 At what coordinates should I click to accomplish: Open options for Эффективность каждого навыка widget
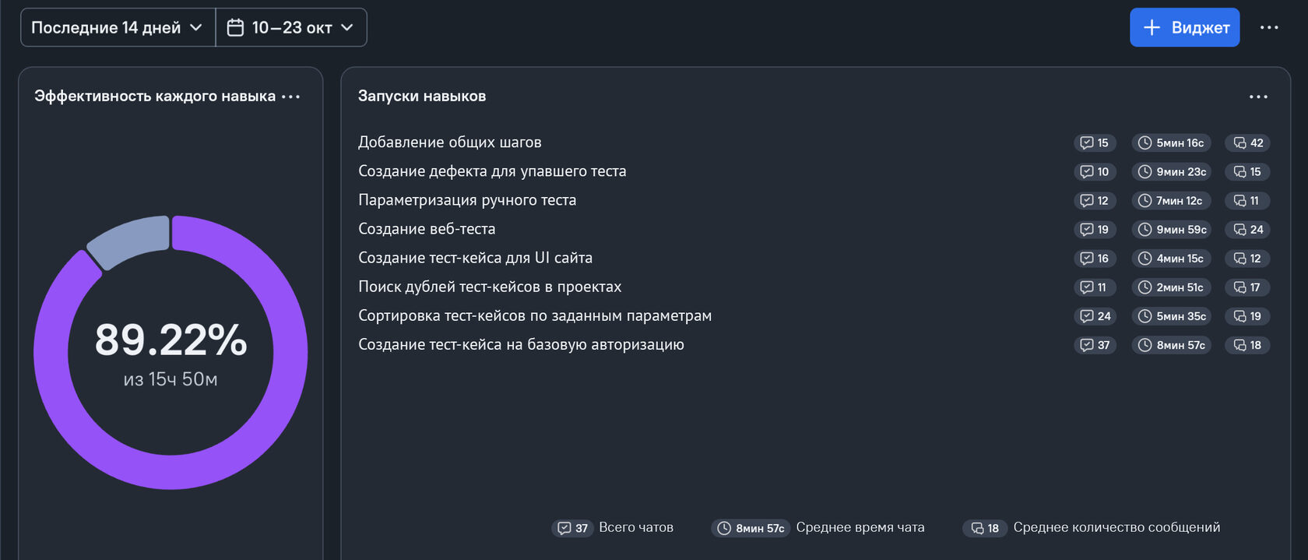pos(291,97)
